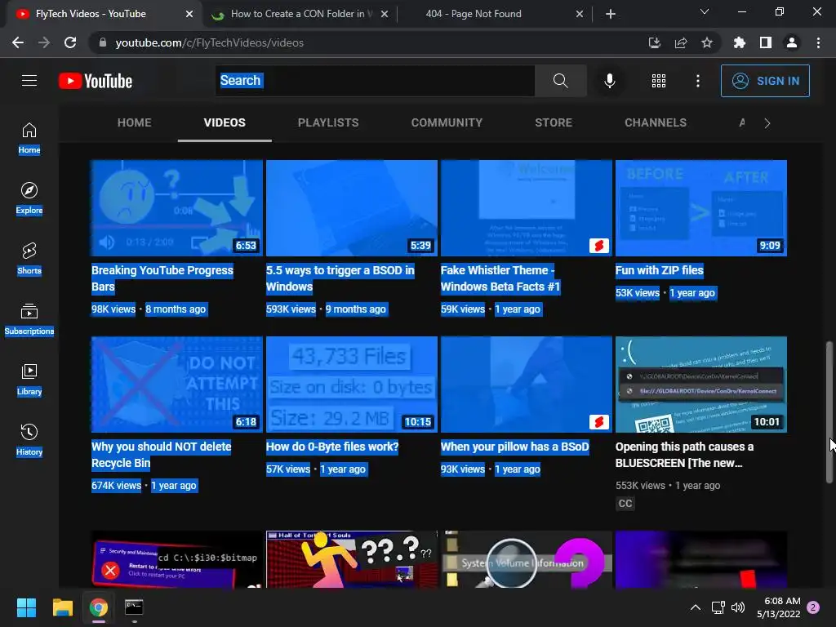This screenshot has width=836, height=627.
Task: Open Shorts in the sidebar
Action: (x=29, y=259)
